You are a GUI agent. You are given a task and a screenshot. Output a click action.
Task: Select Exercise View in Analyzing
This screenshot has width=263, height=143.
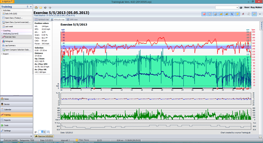coord(16,37)
